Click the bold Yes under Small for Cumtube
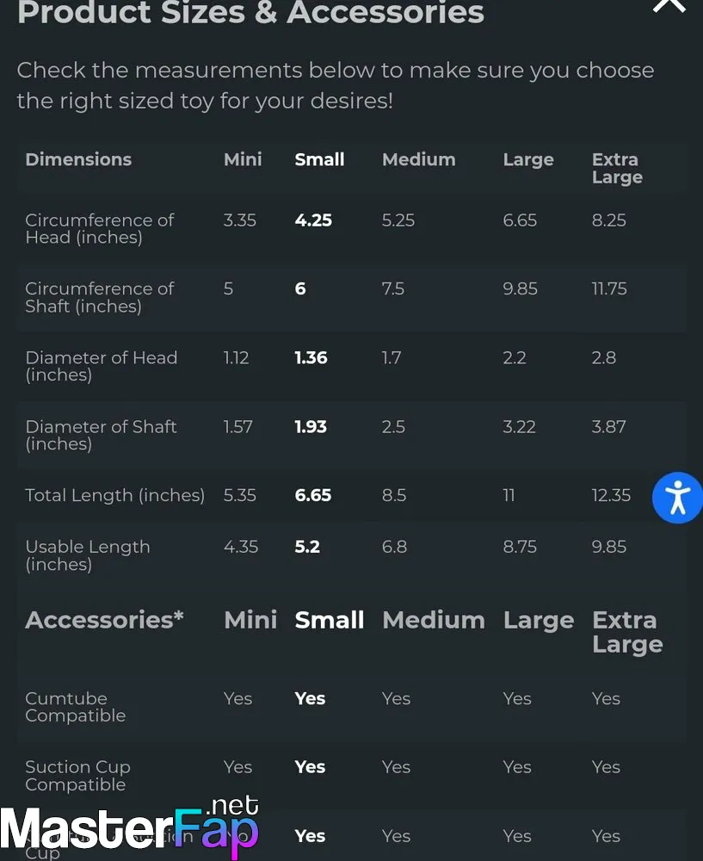703x861 pixels. [x=310, y=698]
